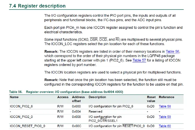Click the Reset value column header
Viewport: 195px width, 130px height.
coord(151,99)
